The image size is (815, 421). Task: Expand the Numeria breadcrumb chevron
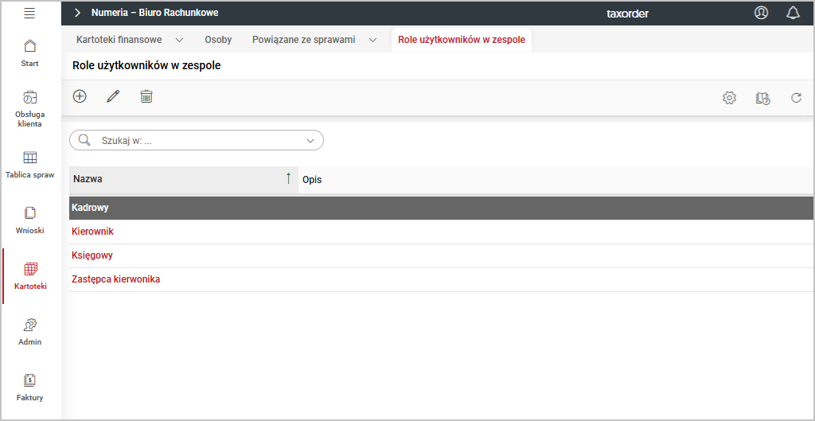pos(77,13)
